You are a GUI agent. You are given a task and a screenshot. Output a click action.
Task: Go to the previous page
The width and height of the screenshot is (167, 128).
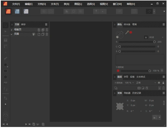pos(7,124)
